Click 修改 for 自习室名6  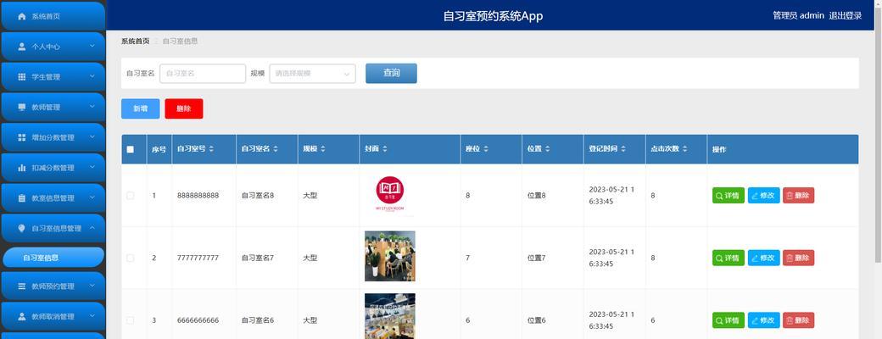(x=763, y=320)
